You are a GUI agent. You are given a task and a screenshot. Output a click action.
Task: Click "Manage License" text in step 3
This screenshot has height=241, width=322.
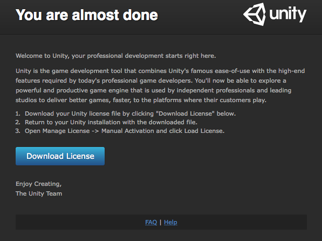pyautogui.click(x=66, y=131)
